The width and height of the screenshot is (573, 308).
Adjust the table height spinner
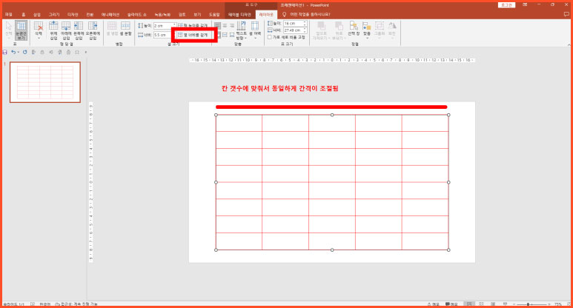tap(305, 24)
